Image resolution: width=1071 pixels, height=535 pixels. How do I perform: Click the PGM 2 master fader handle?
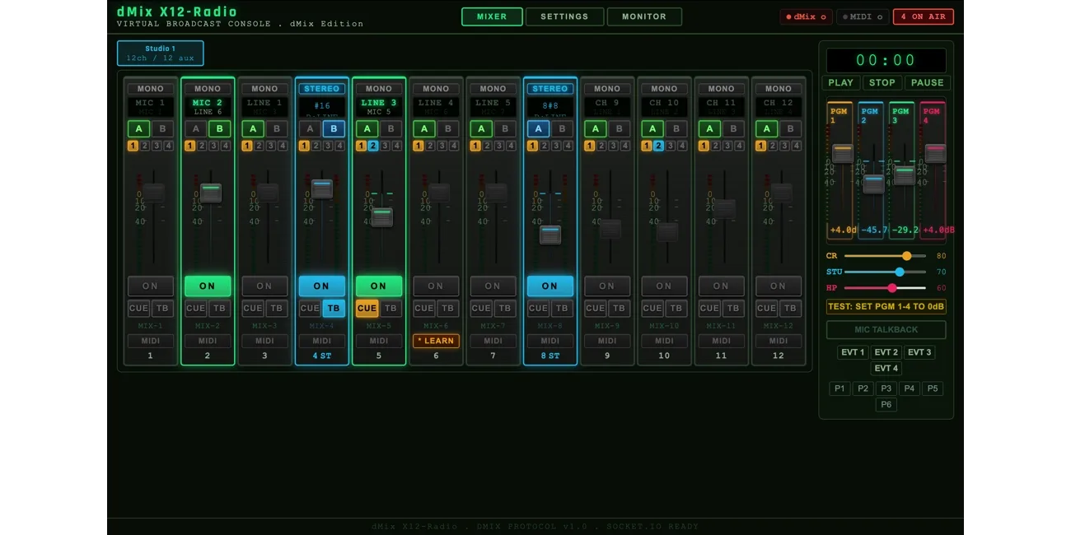[873, 184]
